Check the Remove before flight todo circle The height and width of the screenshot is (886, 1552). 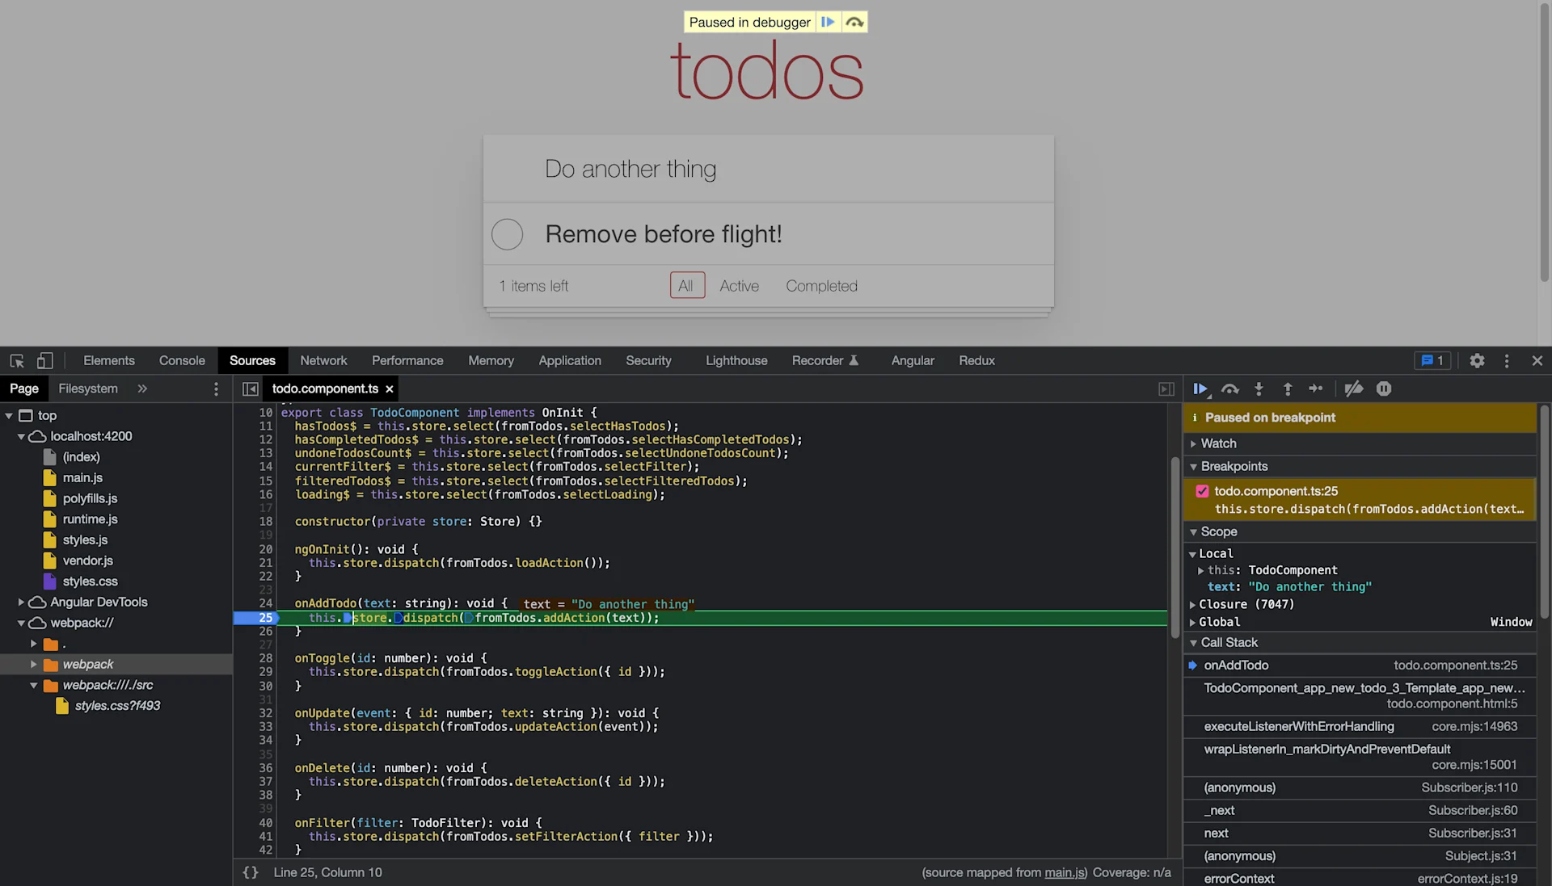click(507, 233)
